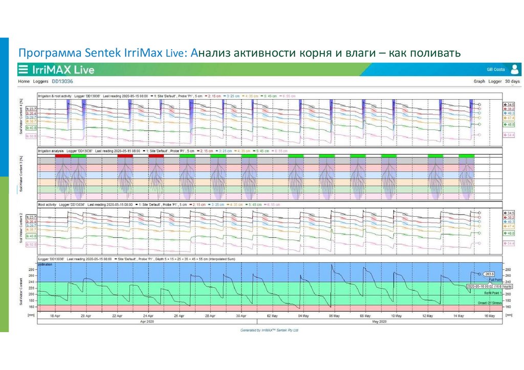Open the Gill Costa account name
The height and width of the screenshot is (370, 524).
495,70
